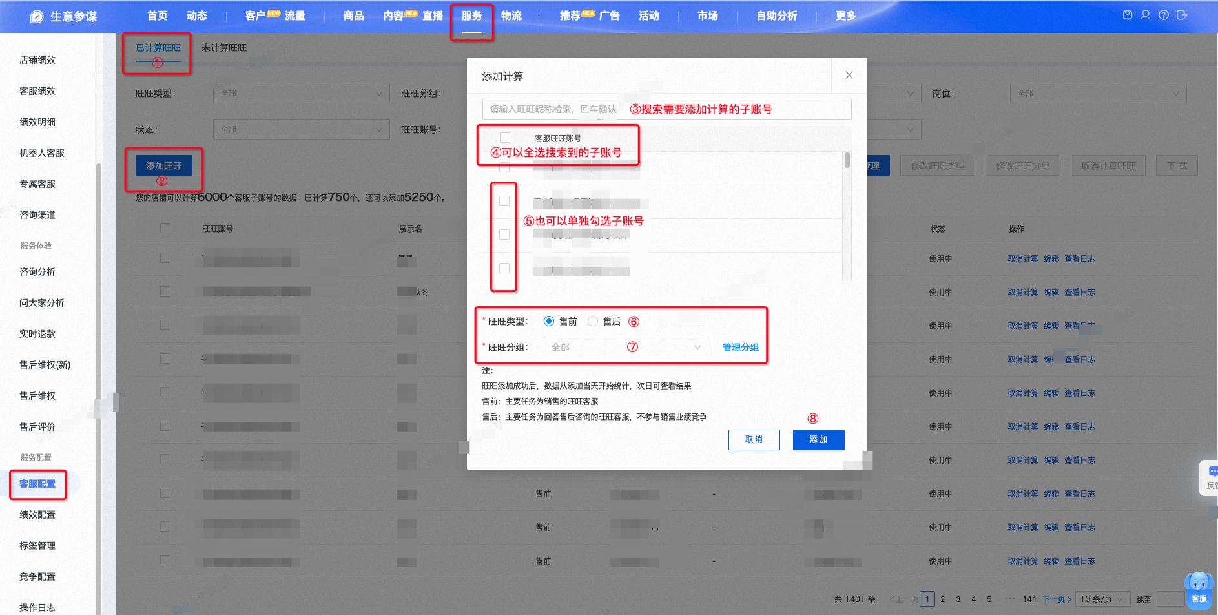
Task: Open 竞争配置 in the sidebar
Action: (x=37, y=576)
